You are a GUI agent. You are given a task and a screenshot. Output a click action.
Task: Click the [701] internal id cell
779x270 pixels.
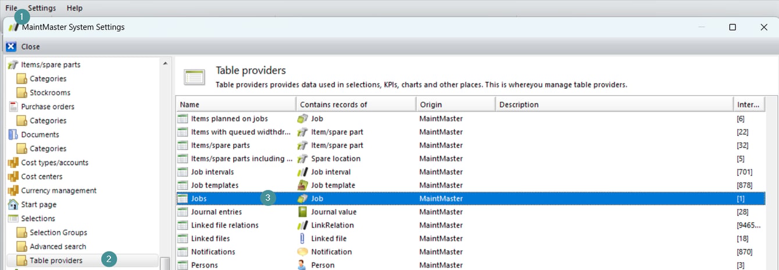pos(744,172)
